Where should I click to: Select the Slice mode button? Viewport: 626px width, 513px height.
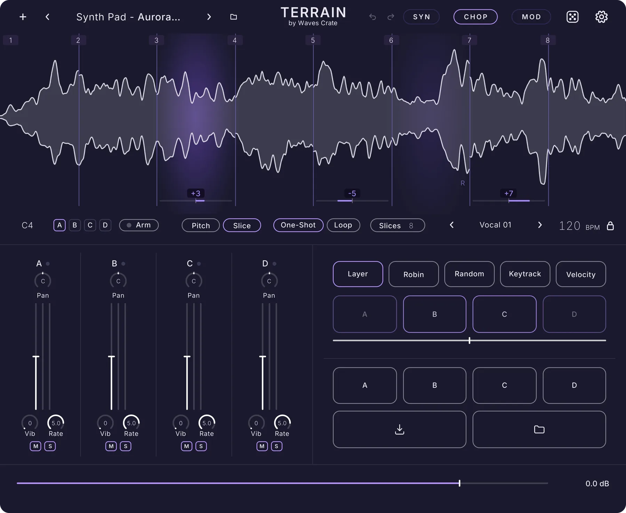click(x=242, y=225)
